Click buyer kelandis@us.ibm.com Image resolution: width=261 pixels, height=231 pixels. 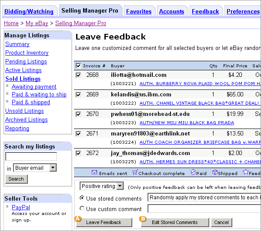(x=141, y=95)
